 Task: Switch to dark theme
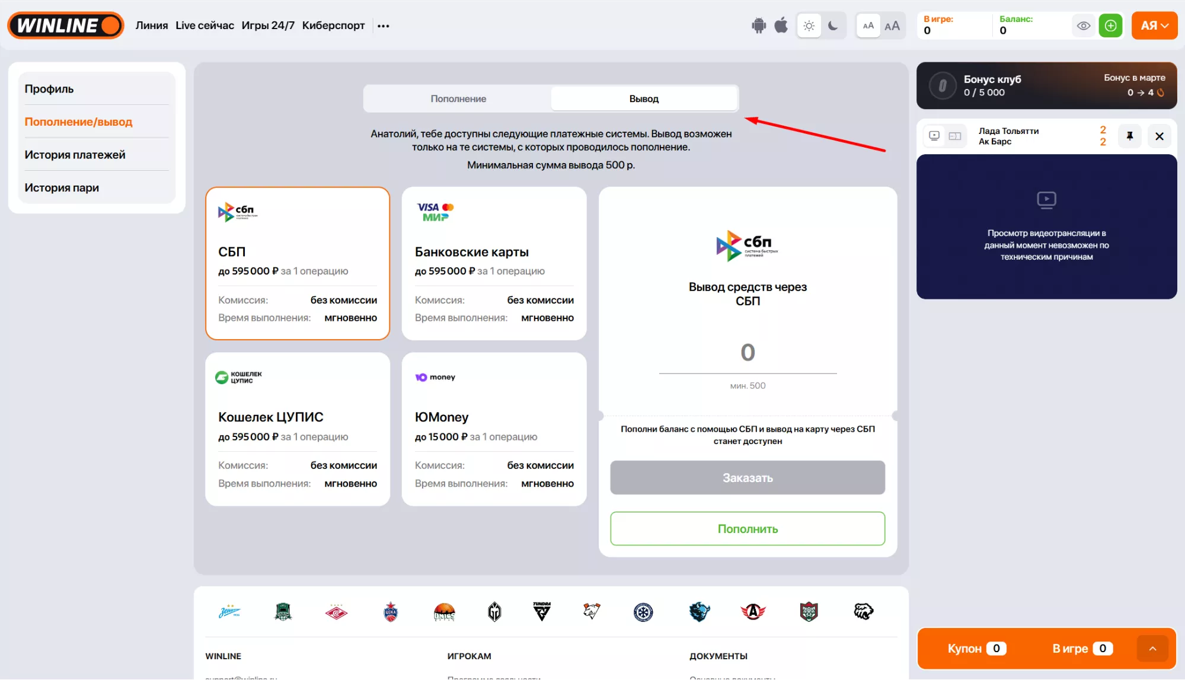coord(833,25)
